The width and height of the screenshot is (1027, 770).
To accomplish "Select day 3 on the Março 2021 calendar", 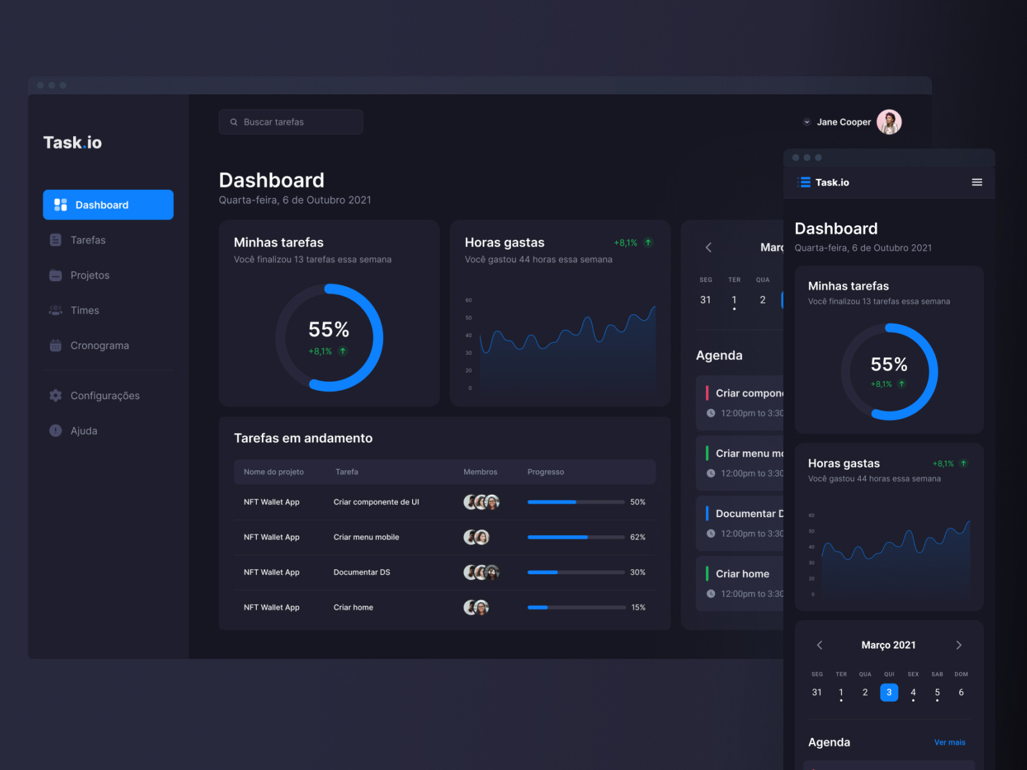I will (889, 692).
